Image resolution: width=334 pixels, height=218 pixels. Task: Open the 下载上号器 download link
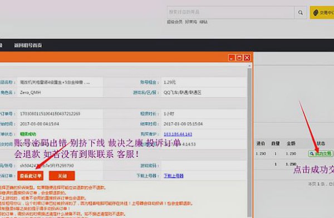(174, 176)
